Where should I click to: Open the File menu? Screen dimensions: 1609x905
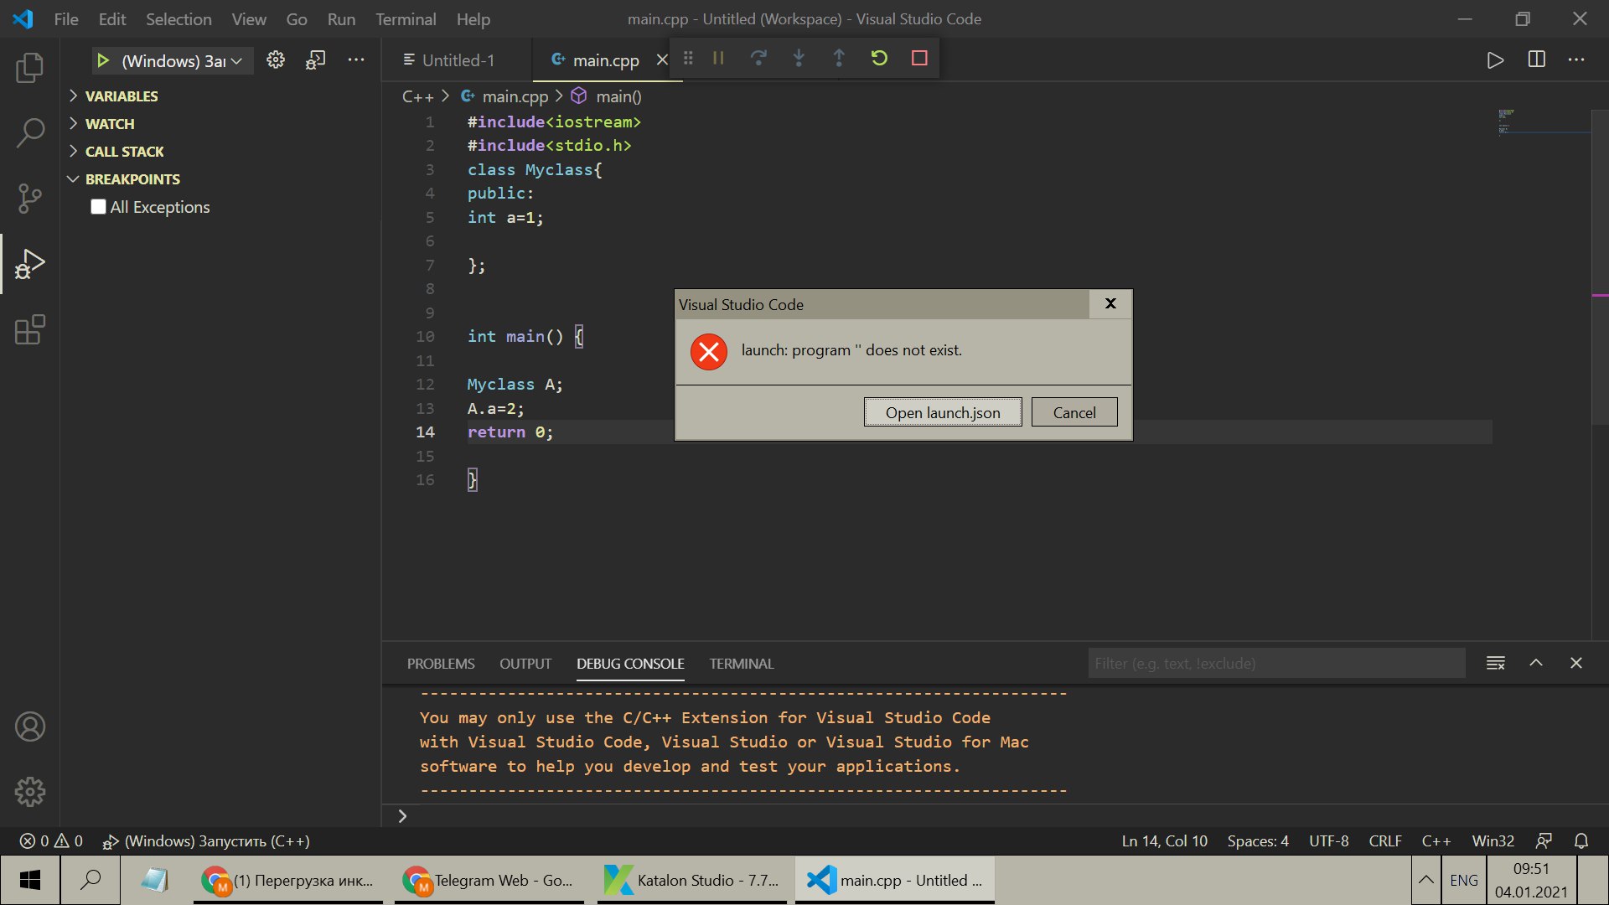coord(66,18)
